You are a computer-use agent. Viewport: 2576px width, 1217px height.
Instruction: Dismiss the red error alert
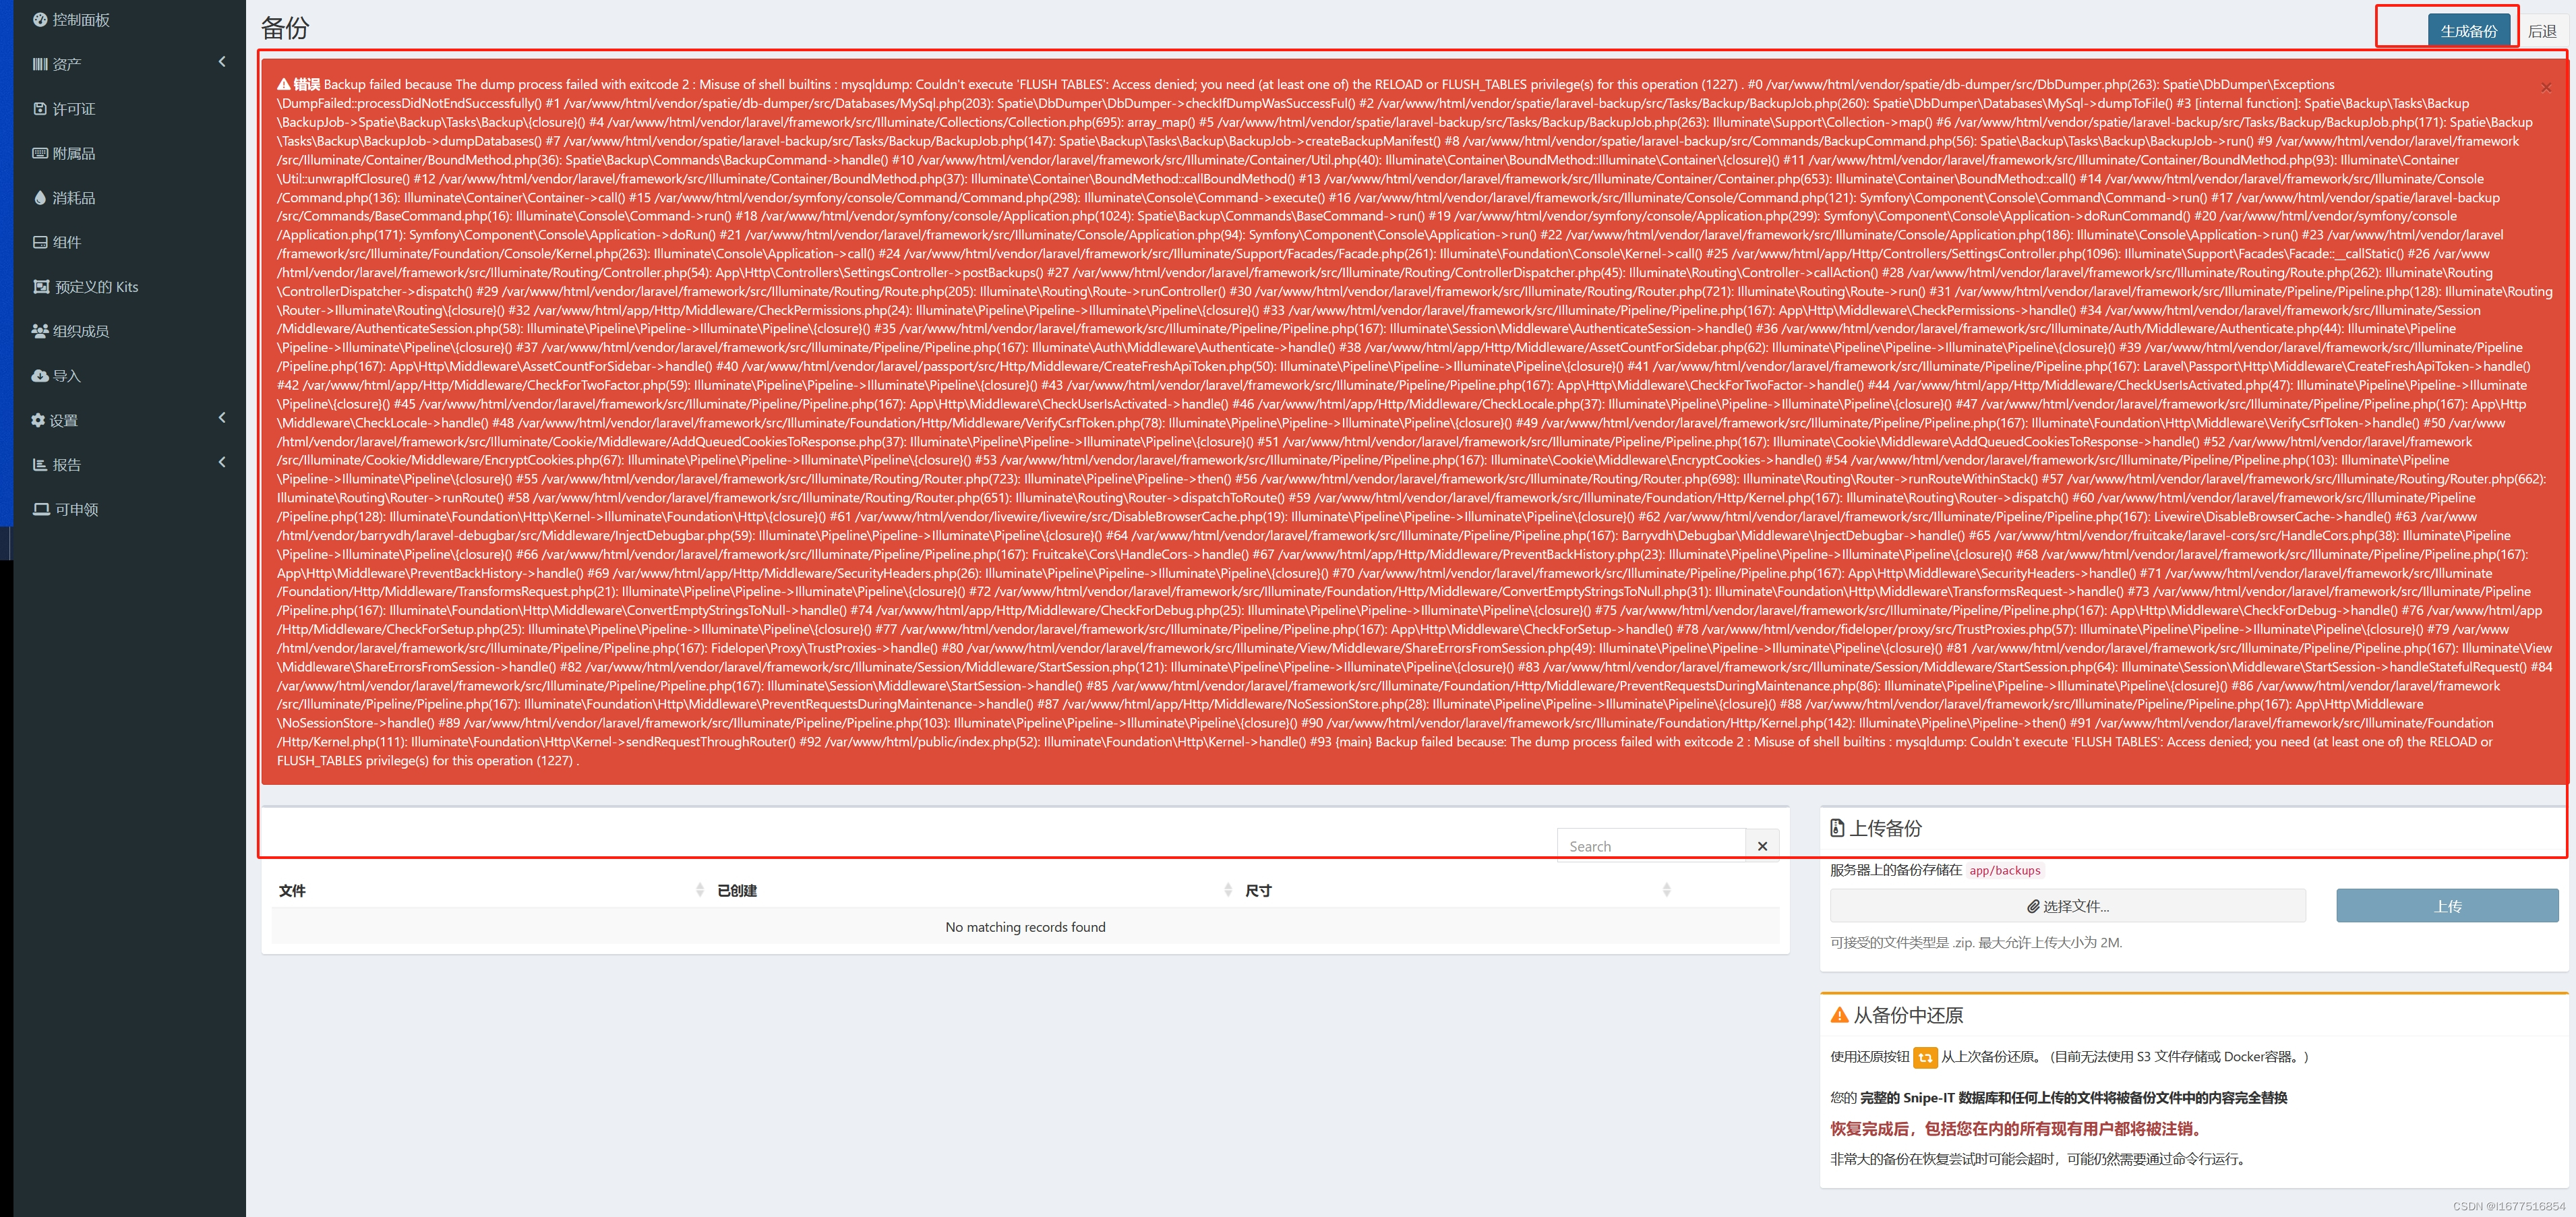coord(2545,88)
